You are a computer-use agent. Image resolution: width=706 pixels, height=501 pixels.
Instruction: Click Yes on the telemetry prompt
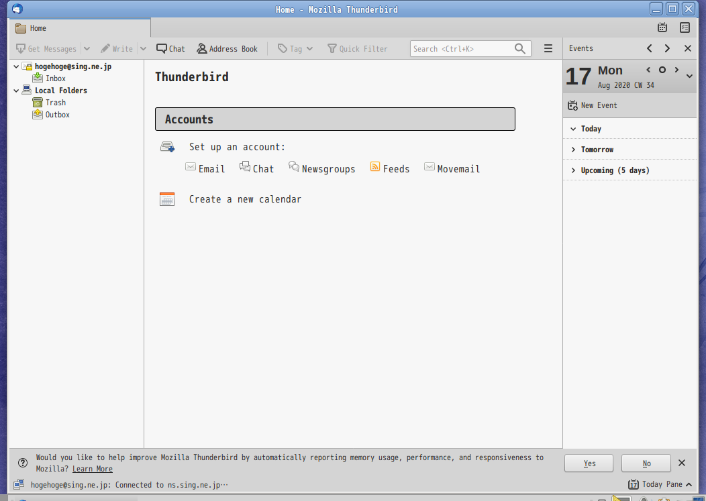coord(589,463)
